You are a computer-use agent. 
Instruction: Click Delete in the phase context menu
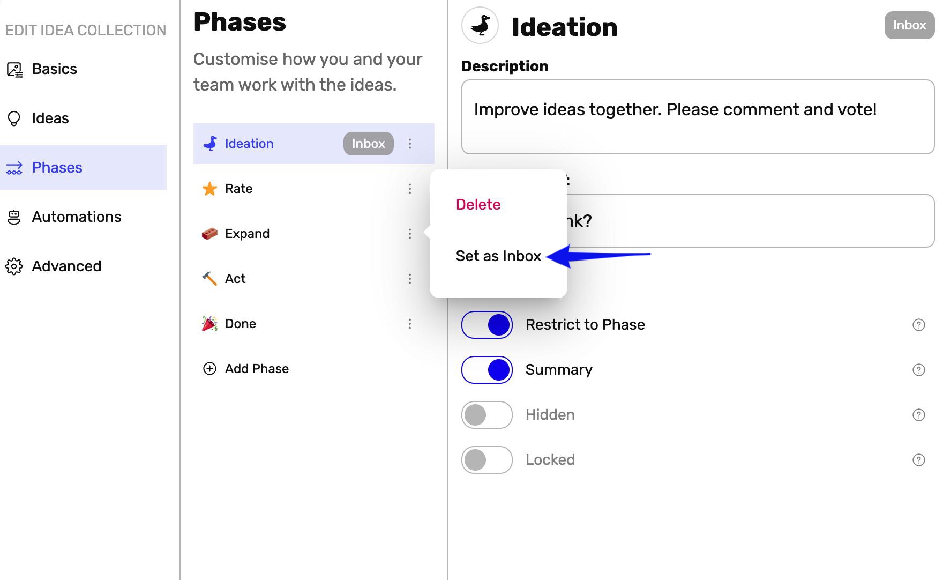pos(478,204)
